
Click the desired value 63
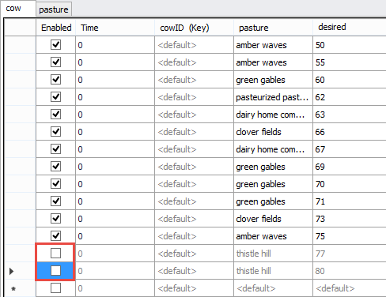[x=320, y=115]
